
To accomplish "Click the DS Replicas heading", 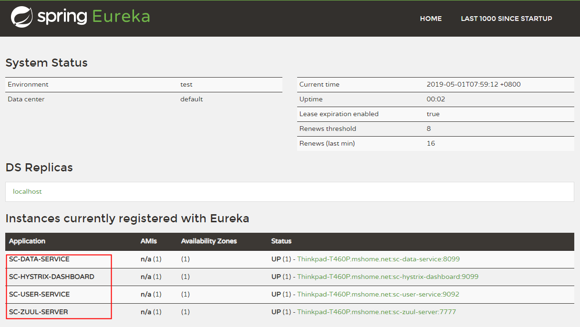I will point(39,168).
